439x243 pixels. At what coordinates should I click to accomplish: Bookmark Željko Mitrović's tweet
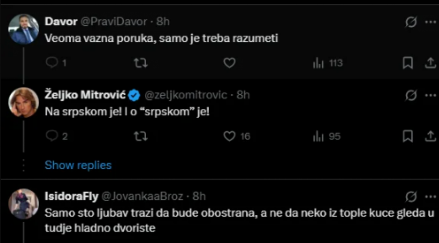[408, 136]
